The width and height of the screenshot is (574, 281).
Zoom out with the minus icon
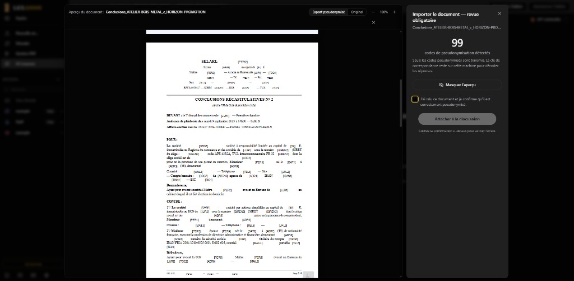pyautogui.click(x=373, y=12)
